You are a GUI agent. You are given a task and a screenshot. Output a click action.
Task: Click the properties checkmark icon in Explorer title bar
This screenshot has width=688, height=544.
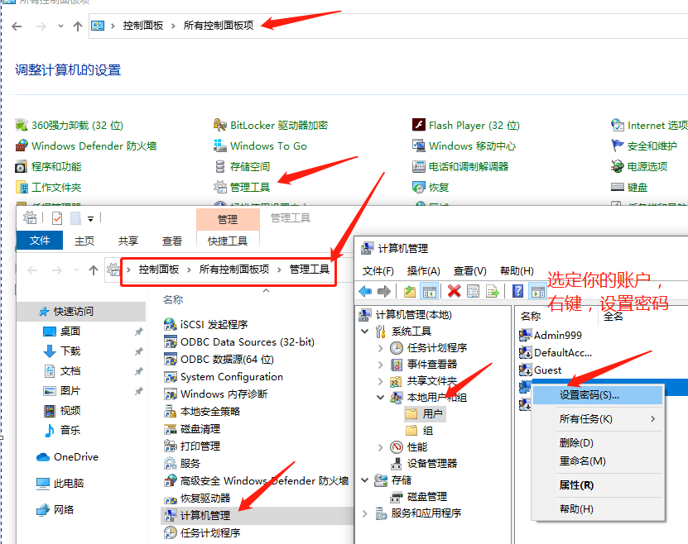[57, 218]
